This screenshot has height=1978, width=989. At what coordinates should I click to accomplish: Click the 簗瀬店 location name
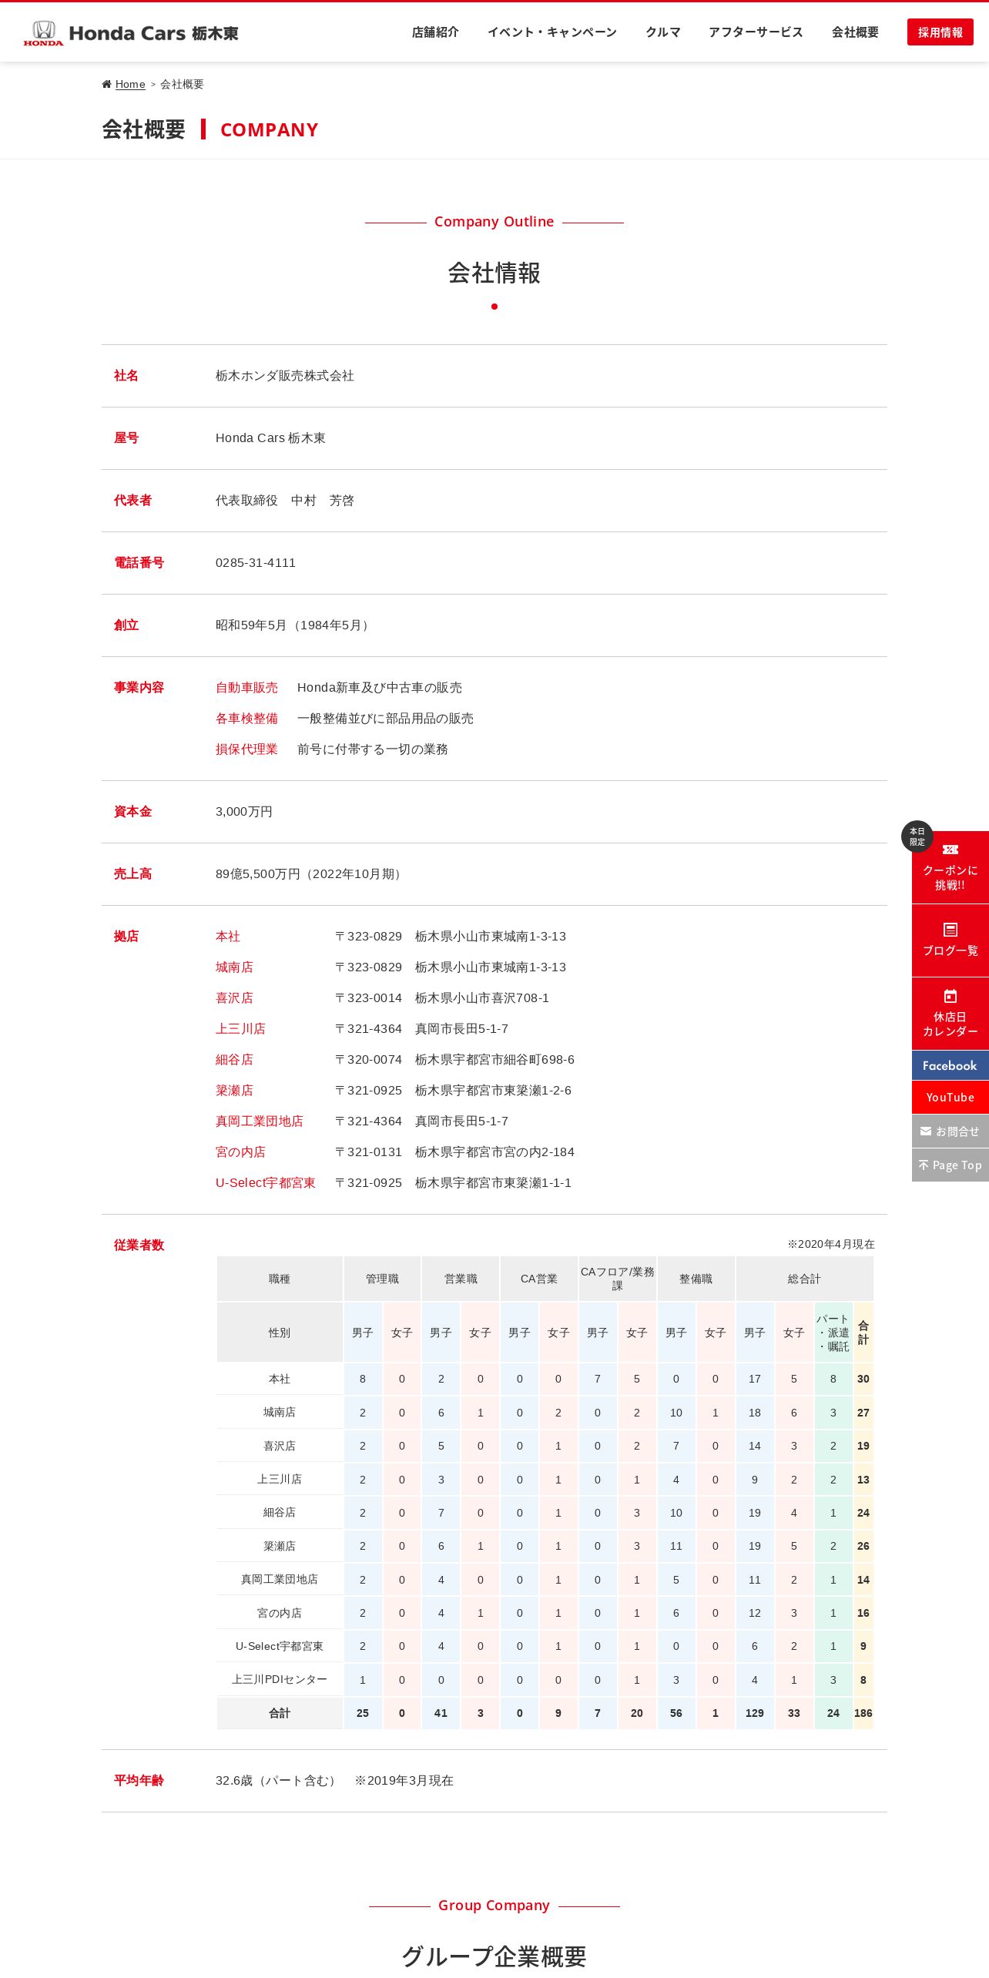tap(234, 1091)
